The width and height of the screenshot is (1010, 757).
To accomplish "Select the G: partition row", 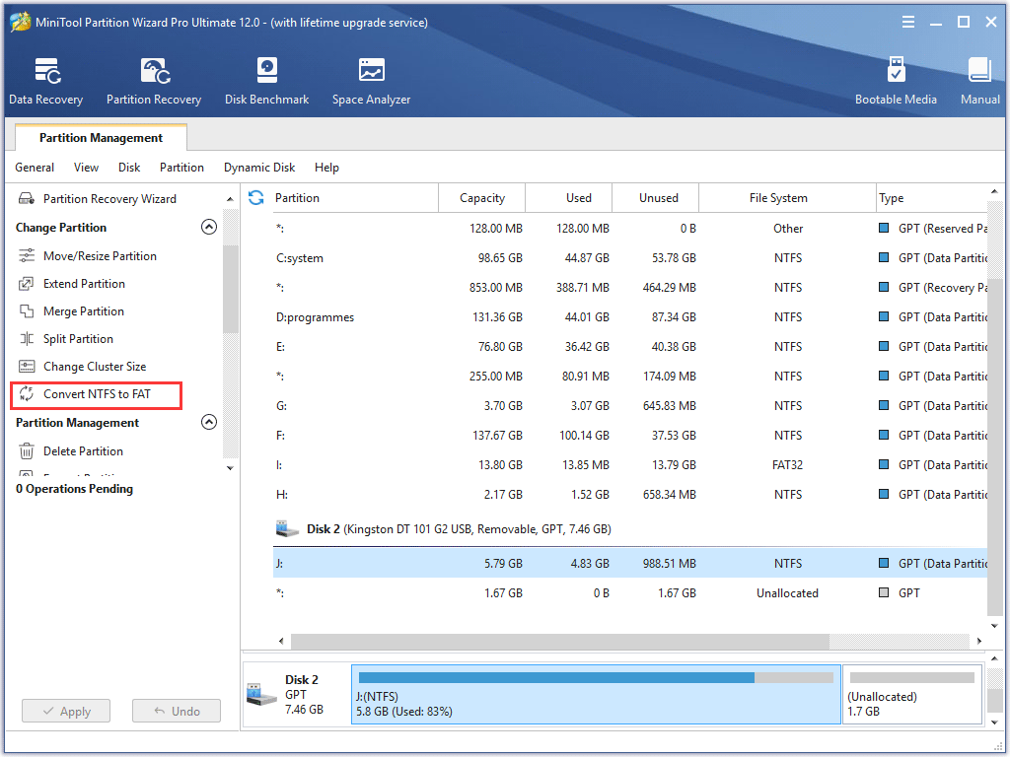I will pyautogui.click(x=630, y=406).
